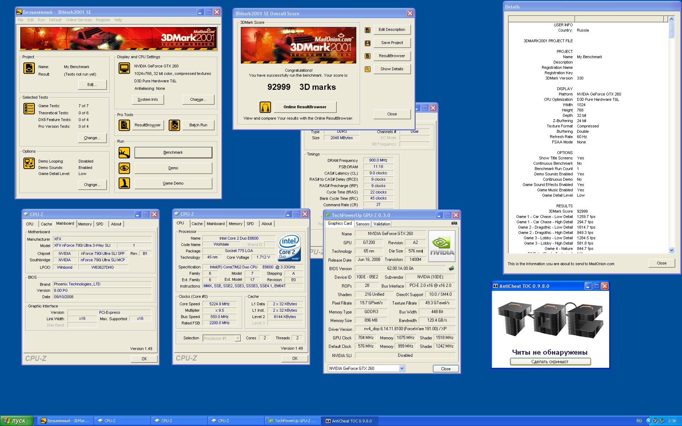Open the Start button 'пуск'
This screenshot has width=682, height=426.
[17, 421]
